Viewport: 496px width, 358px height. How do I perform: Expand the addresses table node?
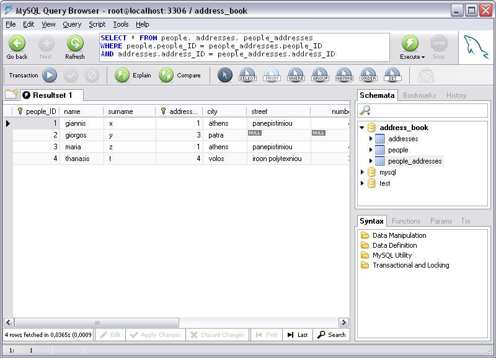(x=370, y=139)
